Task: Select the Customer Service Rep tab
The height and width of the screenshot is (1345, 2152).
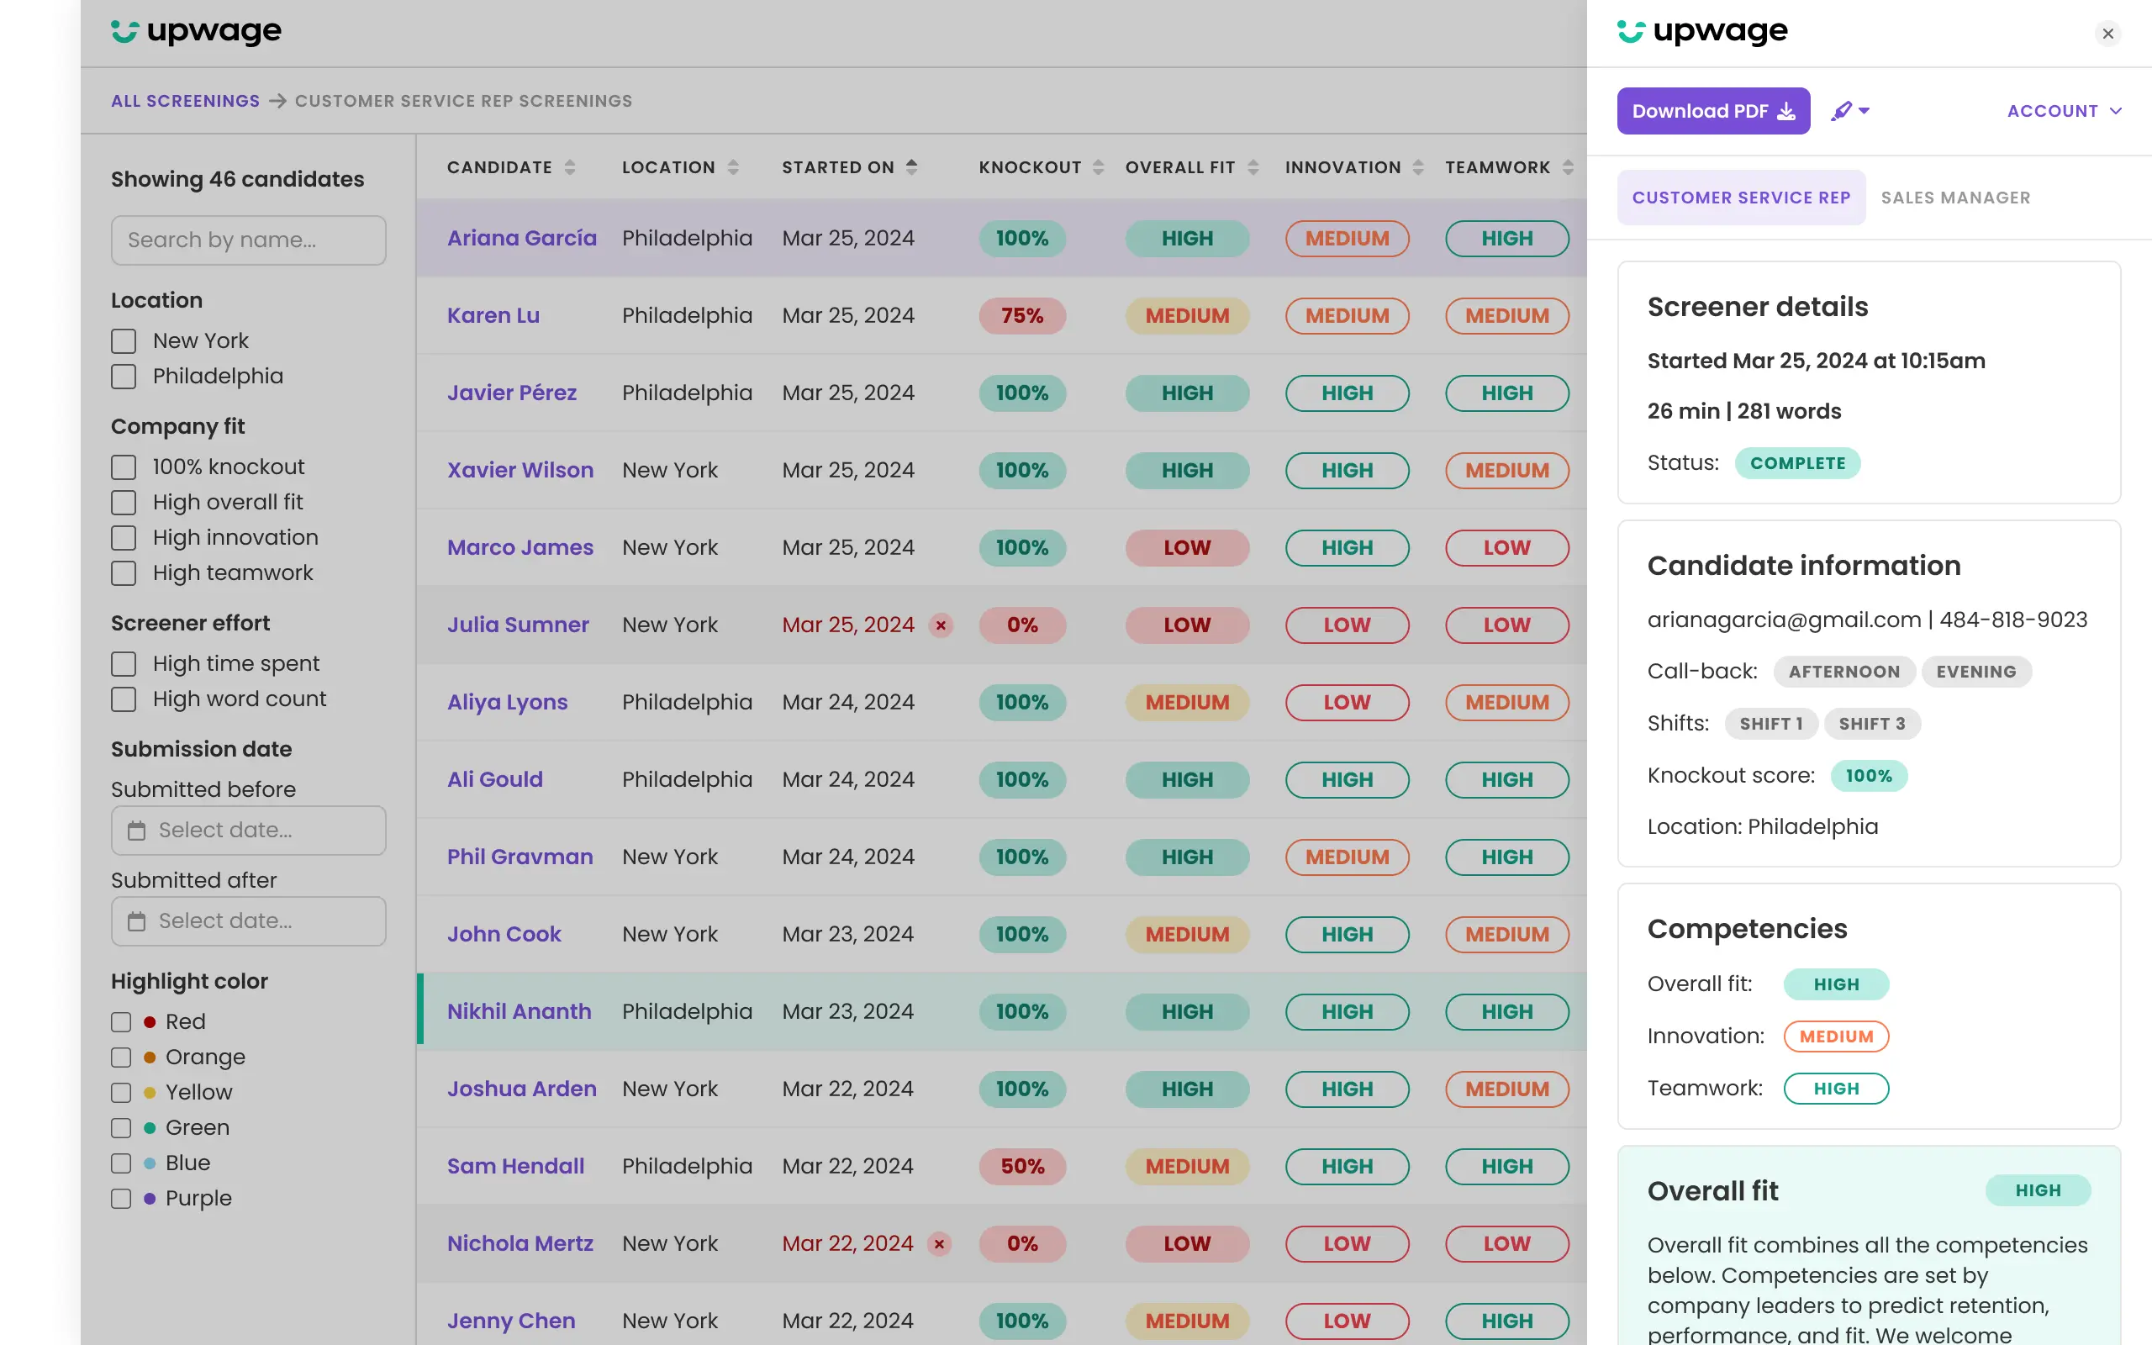Action: 1740,198
